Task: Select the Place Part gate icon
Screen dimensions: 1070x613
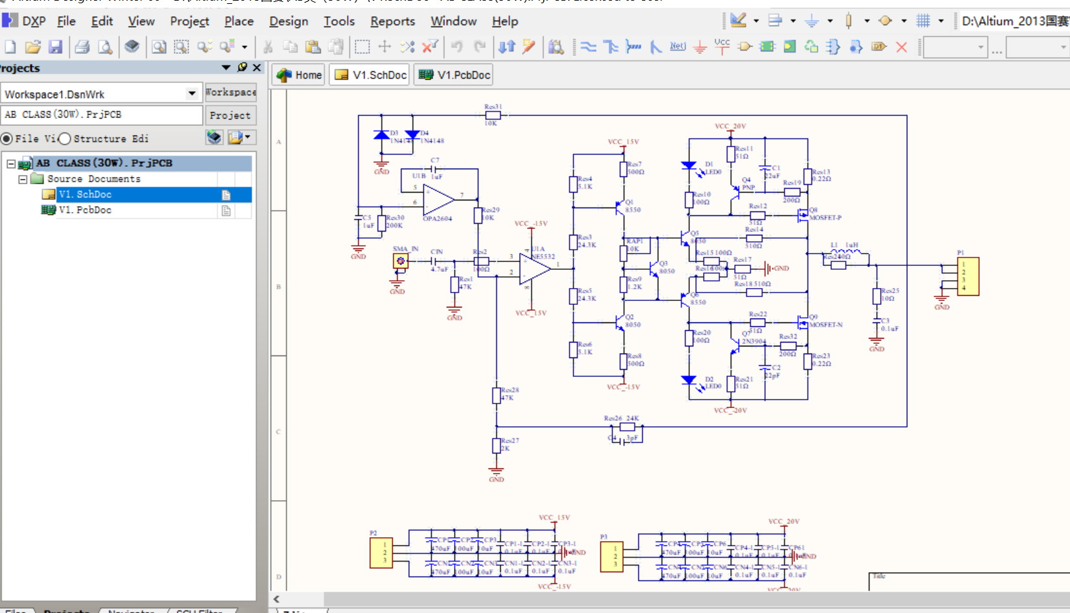Action: point(744,47)
